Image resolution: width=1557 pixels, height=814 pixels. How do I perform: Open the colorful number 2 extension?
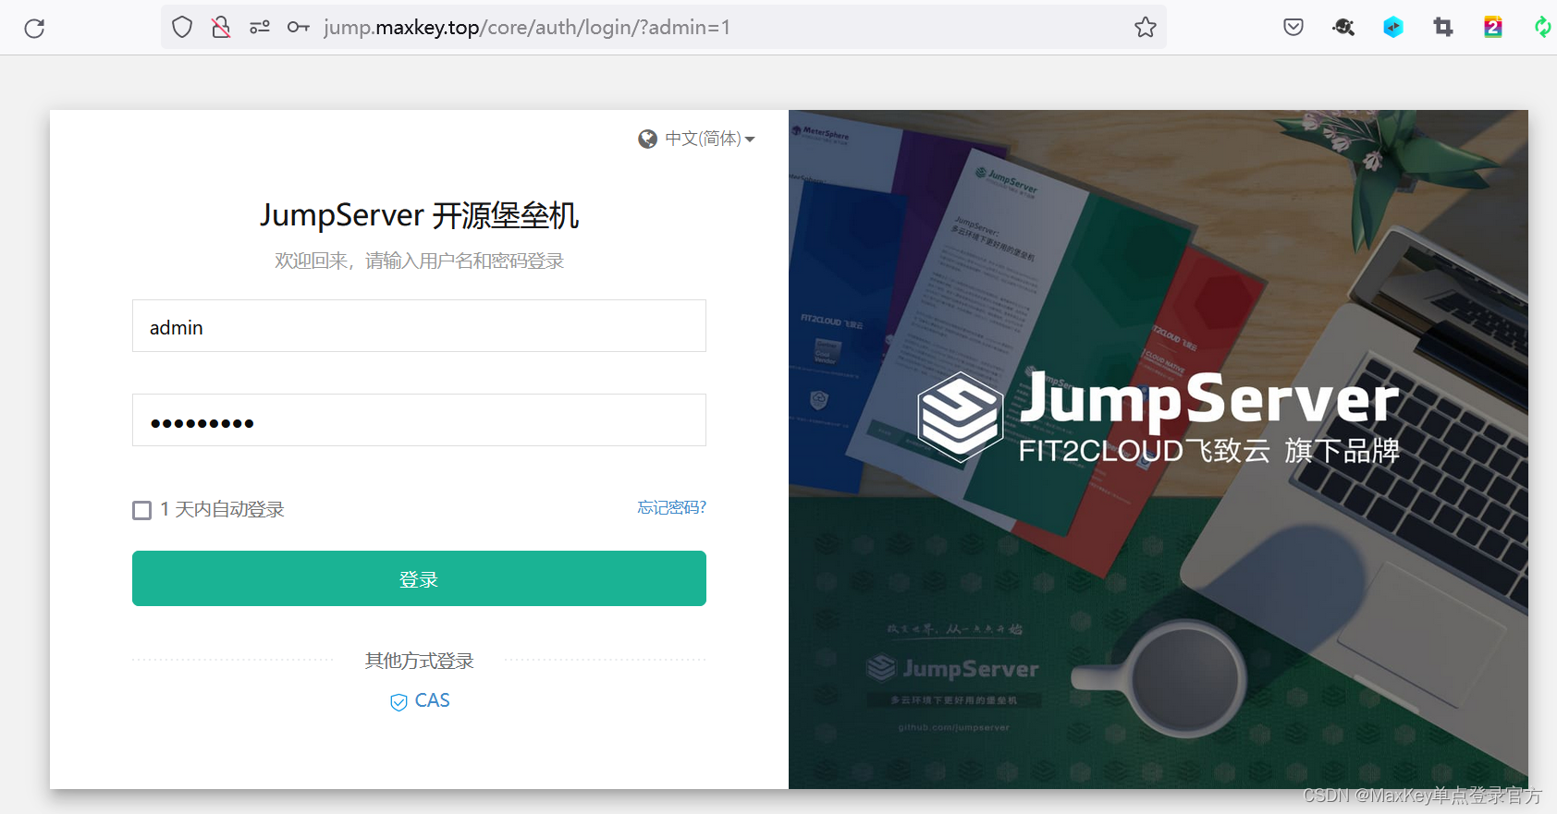[1493, 27]
